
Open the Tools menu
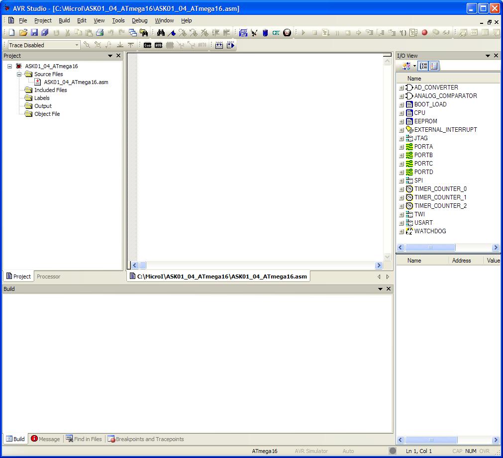coord(118,20)
